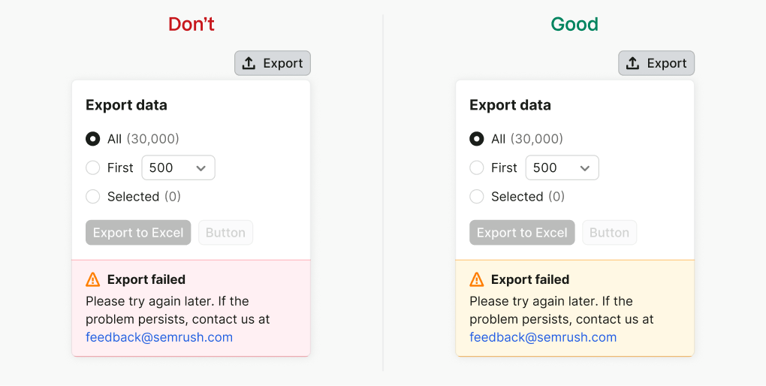The height and width of the screenshot is (386, 766).
Task: Open the 500 dropdown in the Don't panel
Action: click(x=178, y=167)
